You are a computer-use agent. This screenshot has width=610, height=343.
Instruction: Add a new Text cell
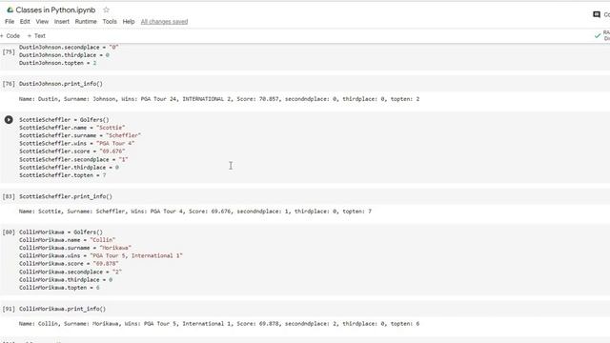click(x=36, y=36)
